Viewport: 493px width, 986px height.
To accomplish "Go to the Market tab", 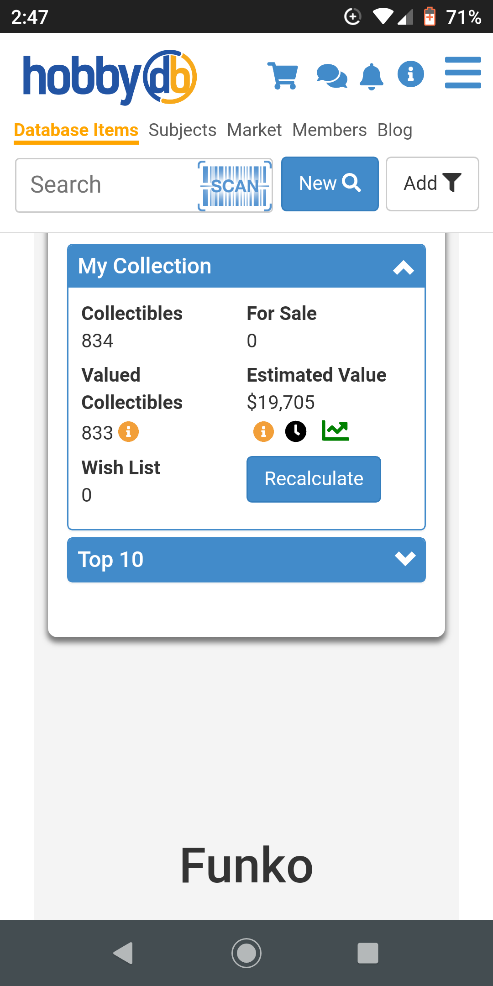I will pos(254,130).
